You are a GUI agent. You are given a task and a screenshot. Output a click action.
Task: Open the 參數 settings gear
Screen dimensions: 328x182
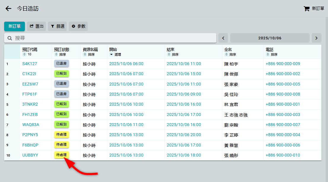tap(78, 26)
